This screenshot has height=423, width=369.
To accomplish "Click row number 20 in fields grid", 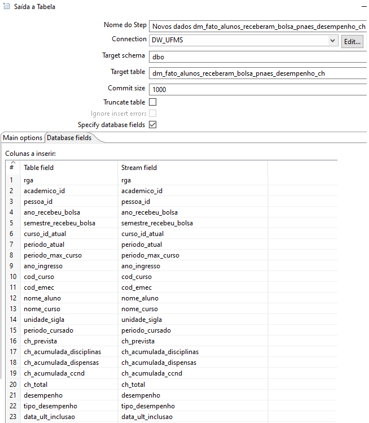I will pyautogui.click(x=13, y=385).
